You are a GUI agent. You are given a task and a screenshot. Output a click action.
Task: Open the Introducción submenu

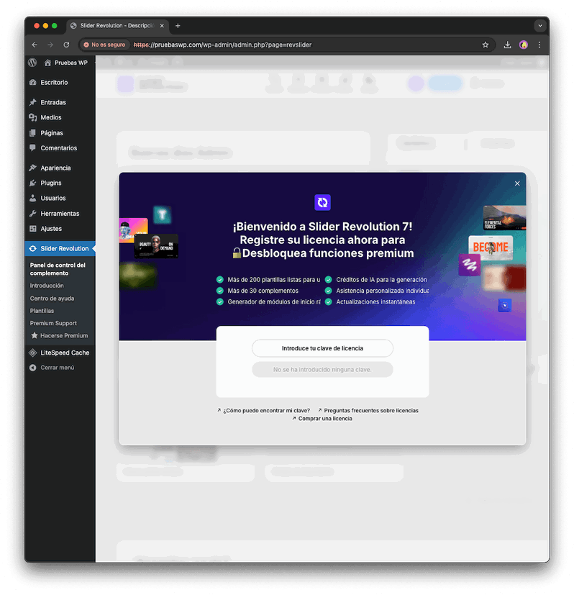click(47, 286)
